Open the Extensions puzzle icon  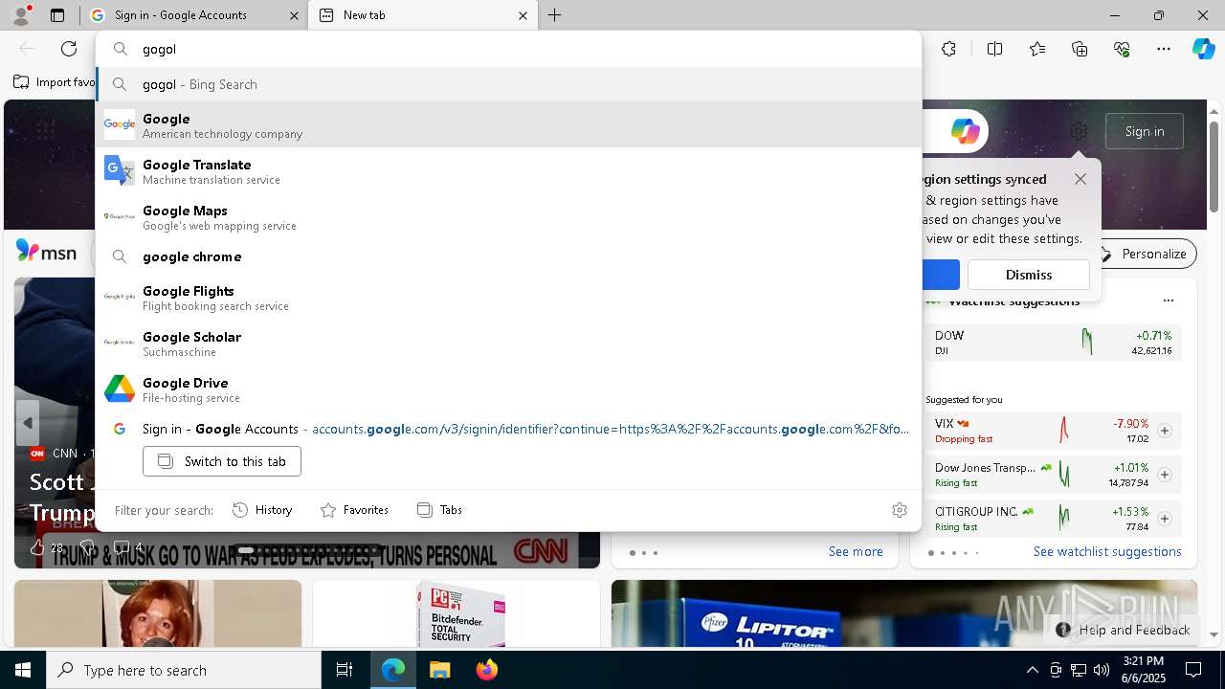[x=948, y=49]
